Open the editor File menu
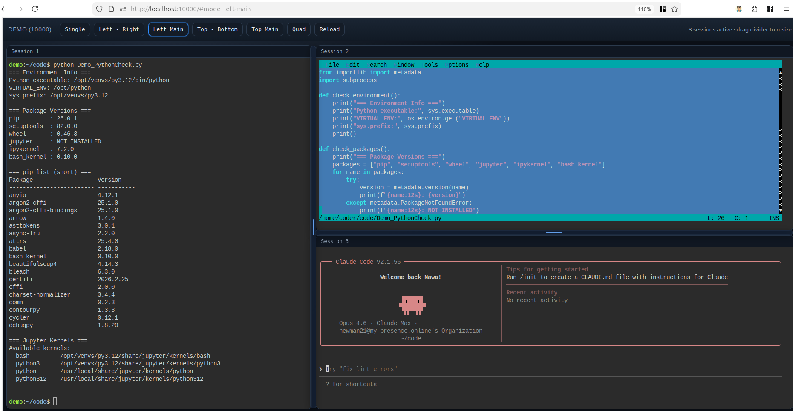This screenshot has height=411, width=793. pyautogui.click(x=332, y=65)
